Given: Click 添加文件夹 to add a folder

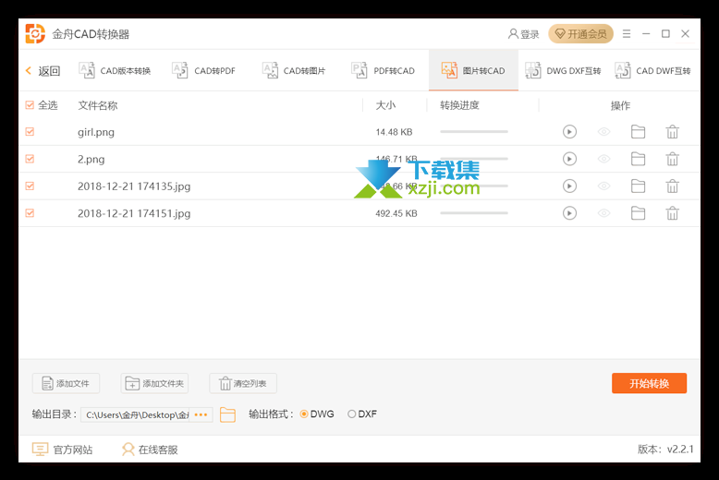Looking at the screenshot, I should click(x=154, y=383).
